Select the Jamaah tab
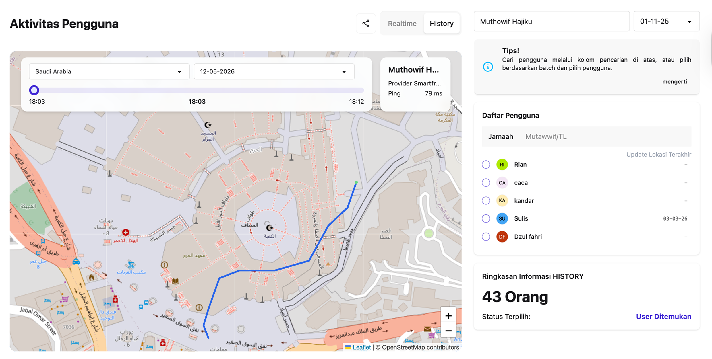Viewport: 712px width, 359px height. [500, 136]
